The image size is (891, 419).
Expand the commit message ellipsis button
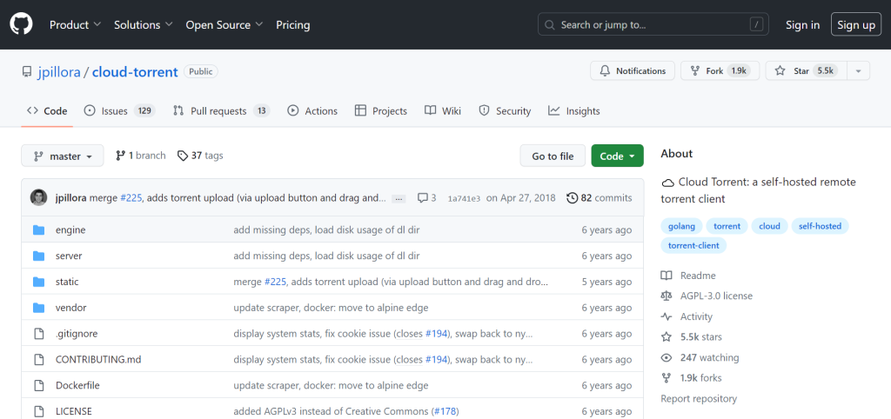(399, 199)
